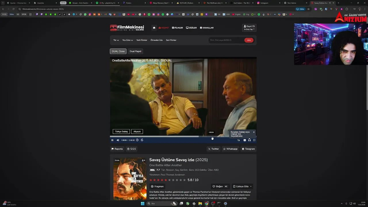Screen dimensions: 368x207
Task: Open the English bookmark
Action: pos(236,14)
